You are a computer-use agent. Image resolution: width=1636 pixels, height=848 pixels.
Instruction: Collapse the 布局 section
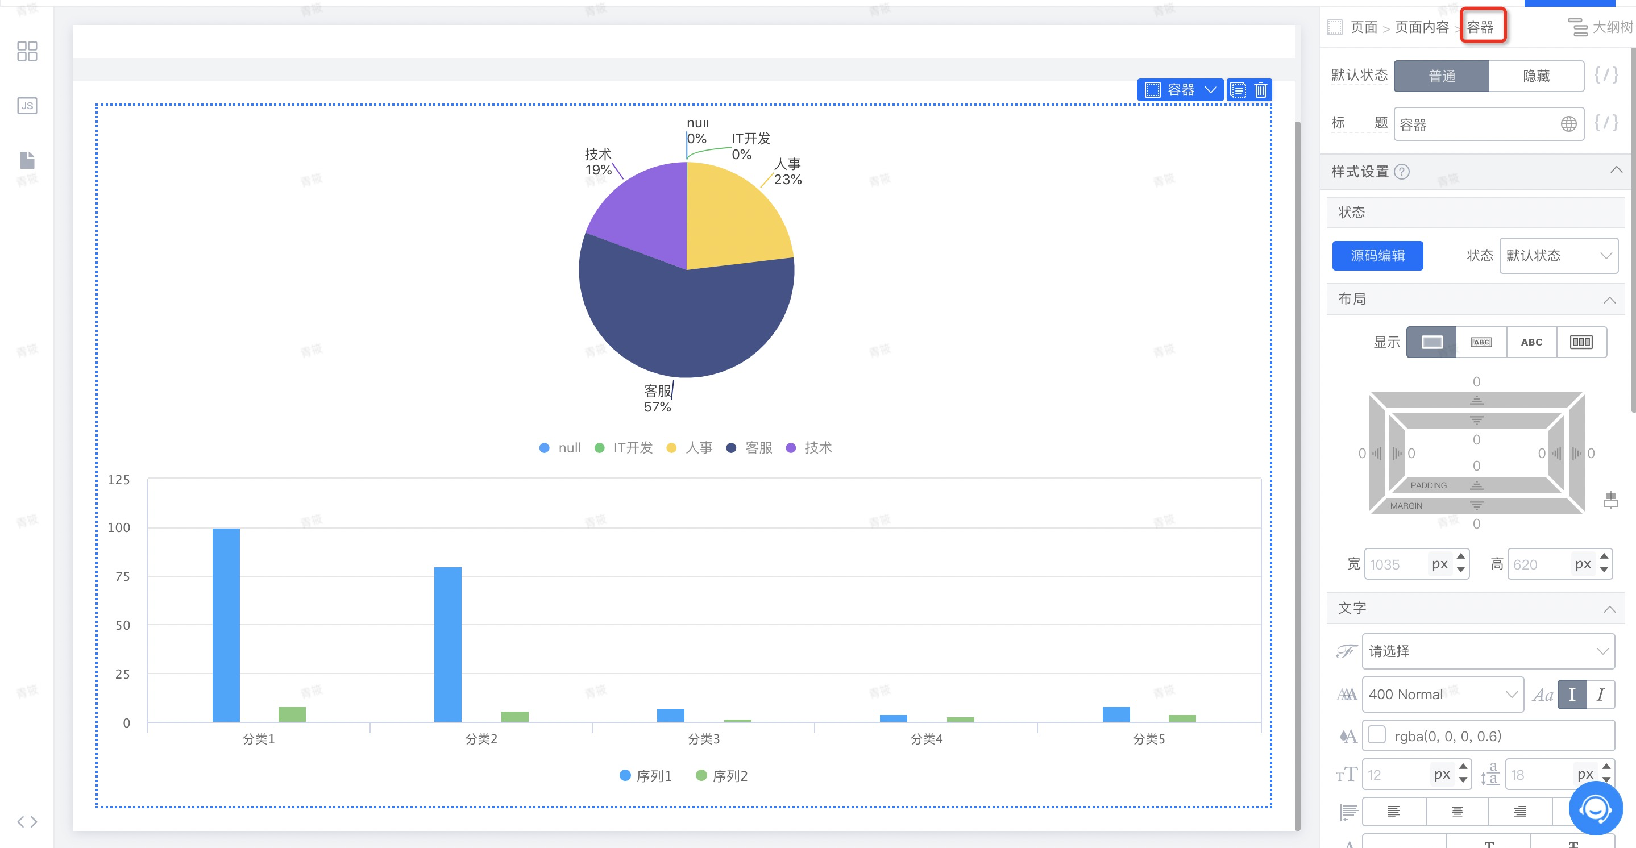tap(1609, 299)
